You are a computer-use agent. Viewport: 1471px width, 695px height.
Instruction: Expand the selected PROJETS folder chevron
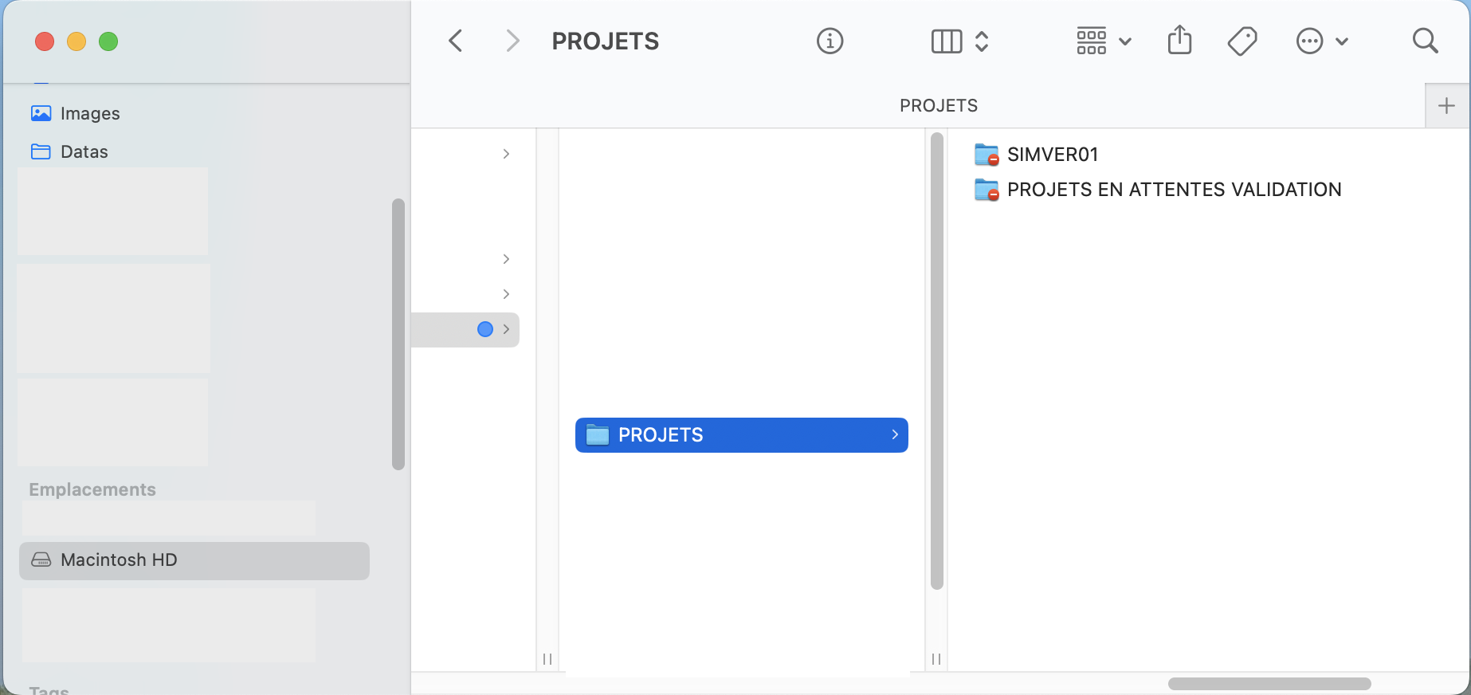895,434
